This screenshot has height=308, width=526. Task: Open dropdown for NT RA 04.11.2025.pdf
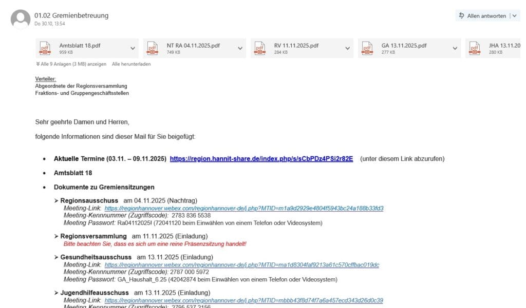[240, 48]
